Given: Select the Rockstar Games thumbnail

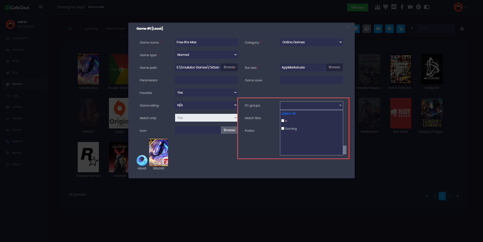Looking at the screenshot, I should [88, 157].
